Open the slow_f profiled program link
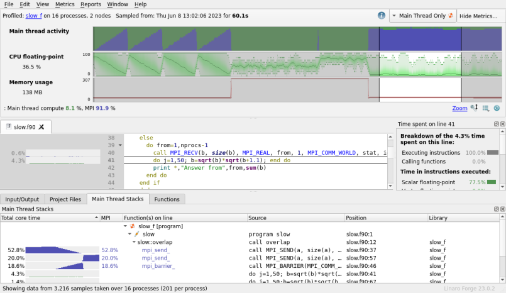506x293 pixels. tap(34, 16)
